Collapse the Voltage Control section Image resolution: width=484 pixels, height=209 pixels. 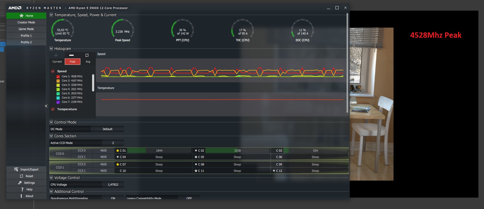51,178
